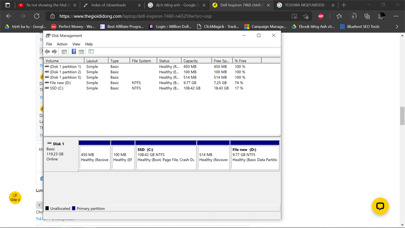
Task: Open the yellow chat support bubble
Action: [x=380, y=206]
